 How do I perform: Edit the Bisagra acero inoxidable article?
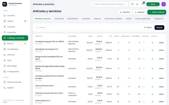coord(161,59)
